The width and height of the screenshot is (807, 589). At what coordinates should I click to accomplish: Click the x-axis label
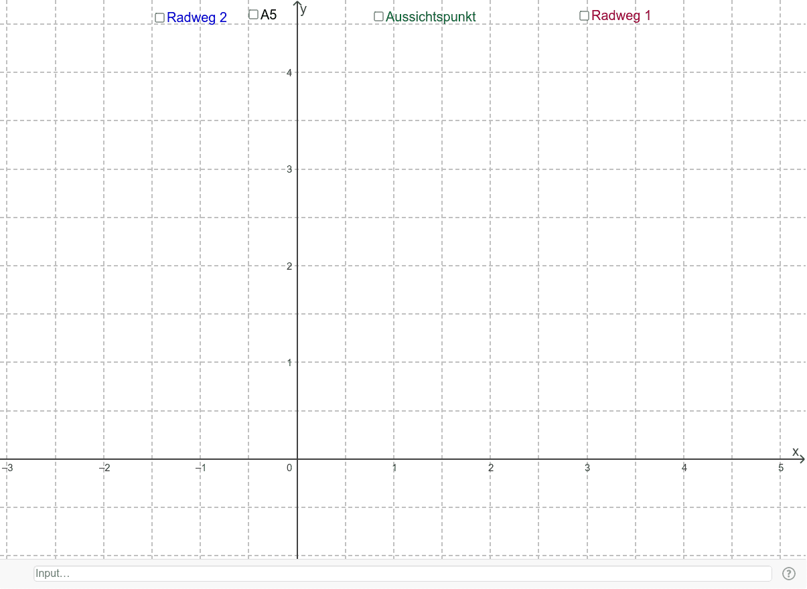tap(796, 452)
